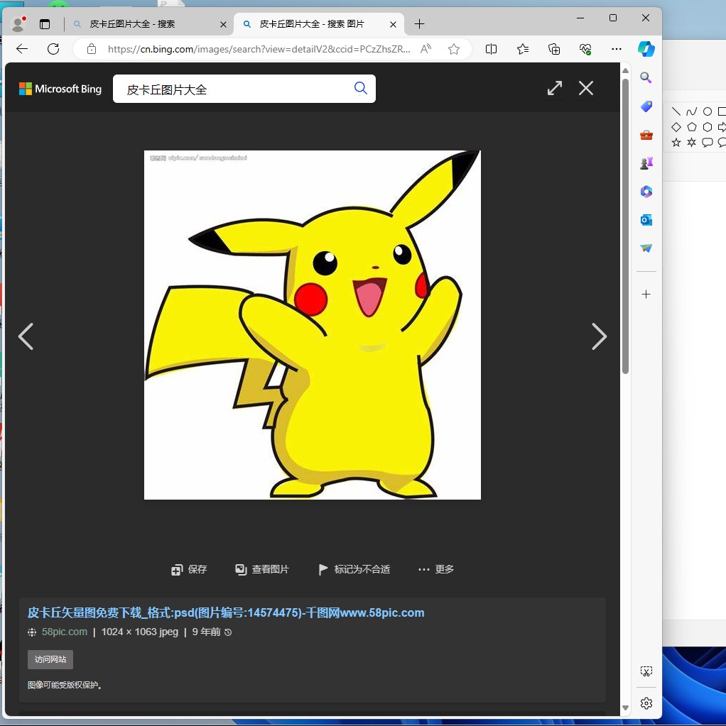Add this page to favorites star
Image resolution: width=726 pixels, height=726 pixels.
click(x=454, y=49)
